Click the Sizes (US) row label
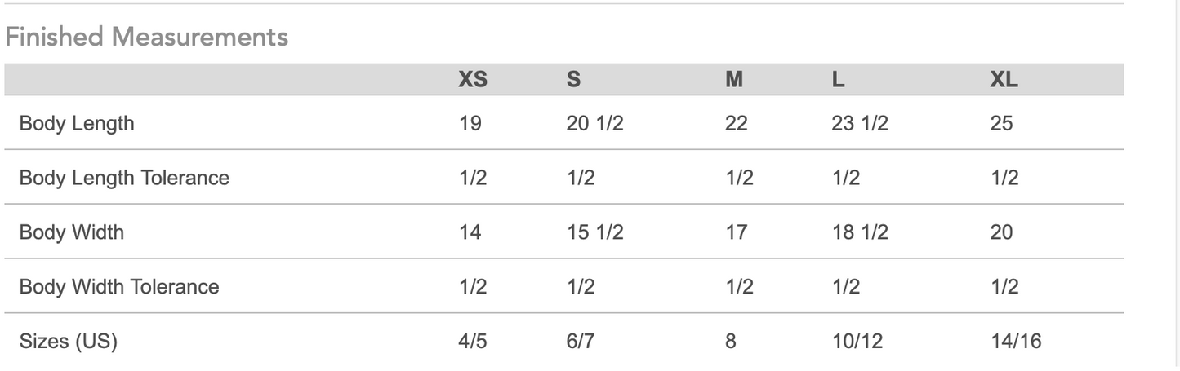This screenshot has width=1180, height=371. (69, 342)
